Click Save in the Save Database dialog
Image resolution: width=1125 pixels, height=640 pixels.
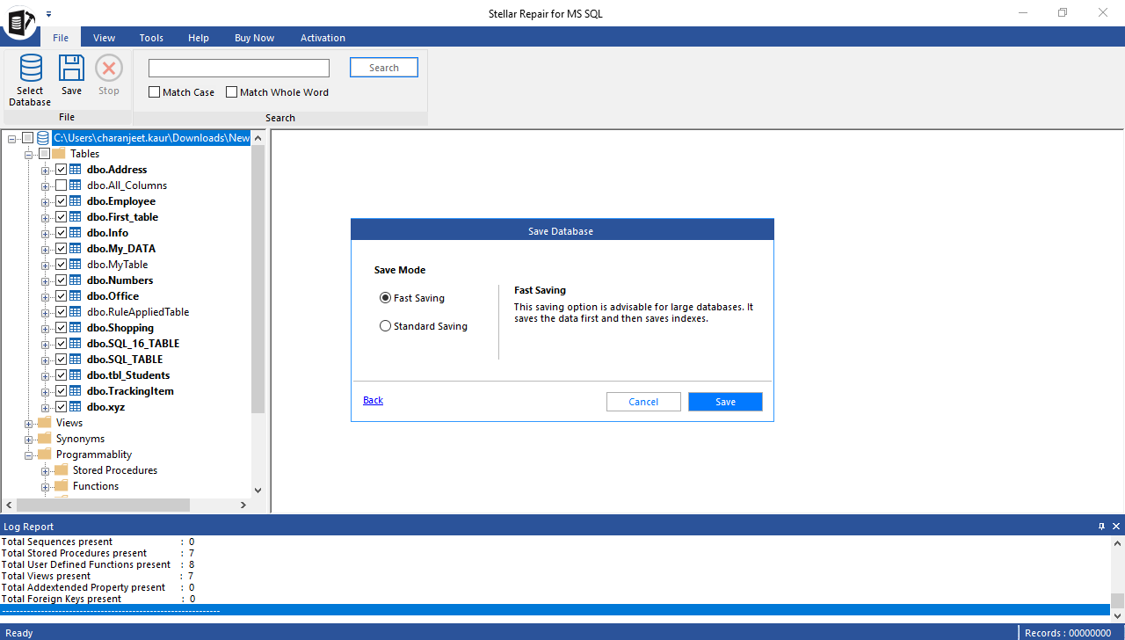pyautogui.click(x=725, y=402)
